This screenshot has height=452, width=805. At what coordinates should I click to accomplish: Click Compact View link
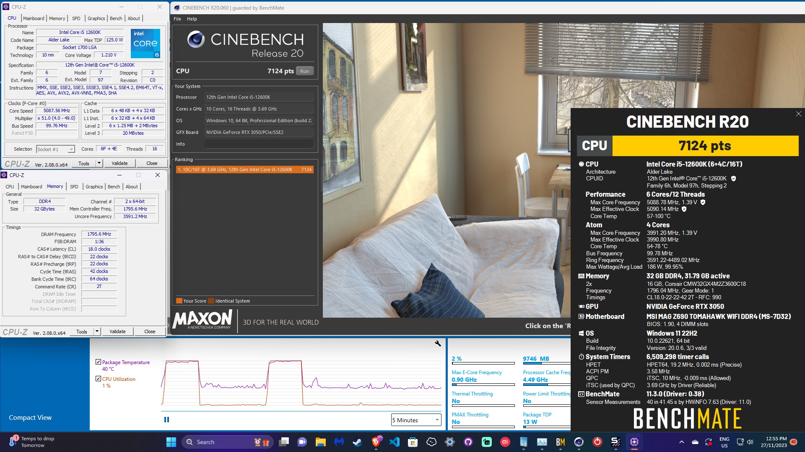(30, 418)
